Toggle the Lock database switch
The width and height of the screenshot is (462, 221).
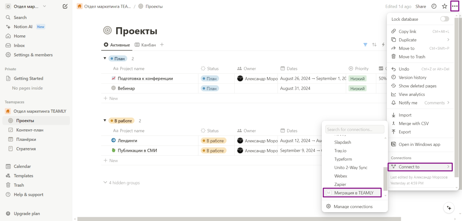coord(444,19)
